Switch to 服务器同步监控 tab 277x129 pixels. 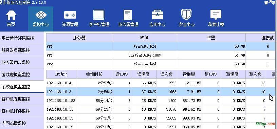click(22, 62)
